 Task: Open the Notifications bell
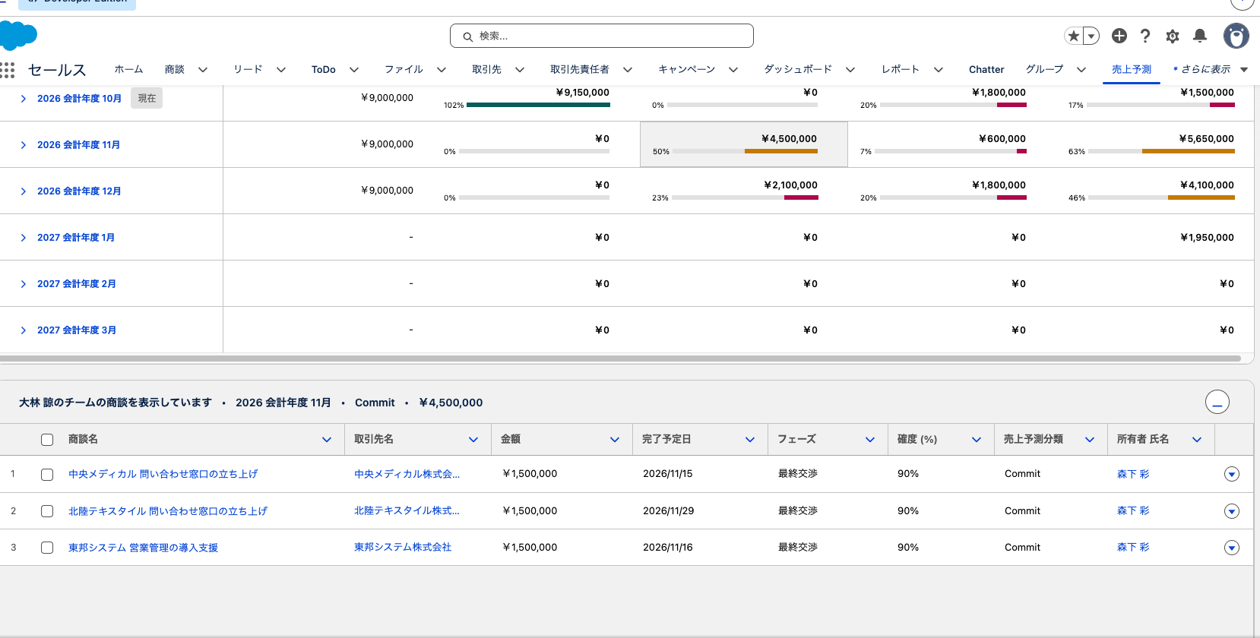1200,36
